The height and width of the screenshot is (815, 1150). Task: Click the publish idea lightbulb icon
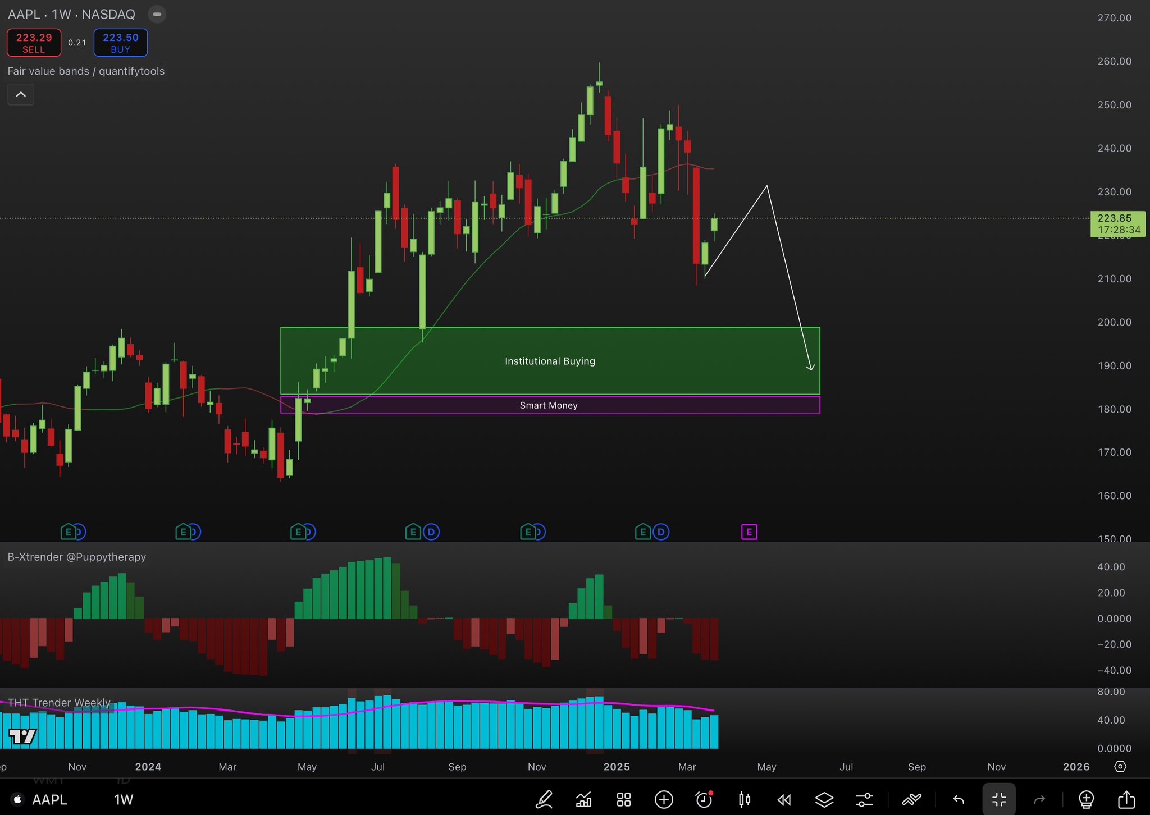1087,799
